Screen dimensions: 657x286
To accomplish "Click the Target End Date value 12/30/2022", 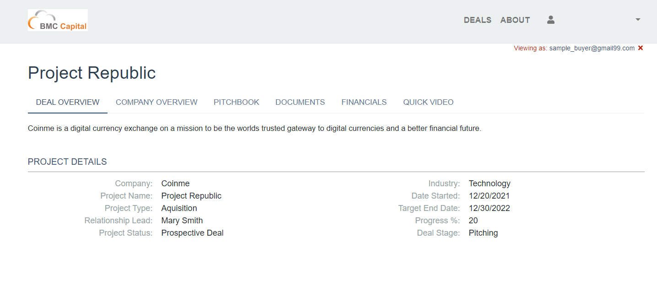I will pos(490,208).
